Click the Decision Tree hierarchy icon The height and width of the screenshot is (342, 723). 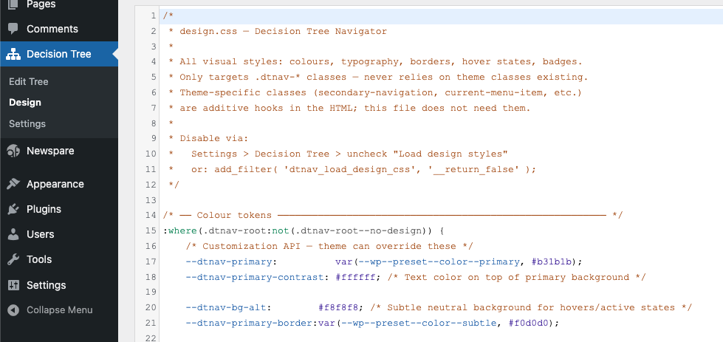[x=13, y=54]
